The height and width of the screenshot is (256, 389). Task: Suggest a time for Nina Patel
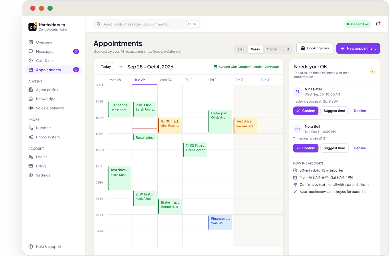(334, 111)
